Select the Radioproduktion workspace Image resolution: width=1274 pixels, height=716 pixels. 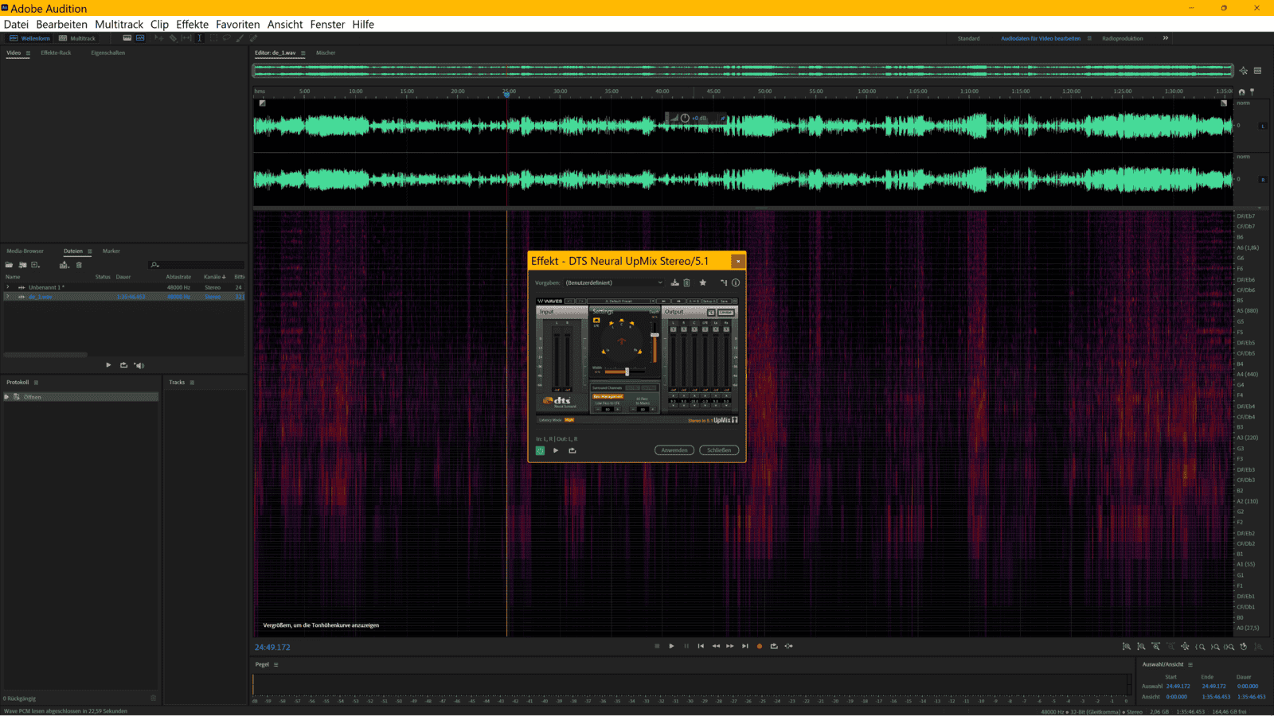[x=1122, y=38]
